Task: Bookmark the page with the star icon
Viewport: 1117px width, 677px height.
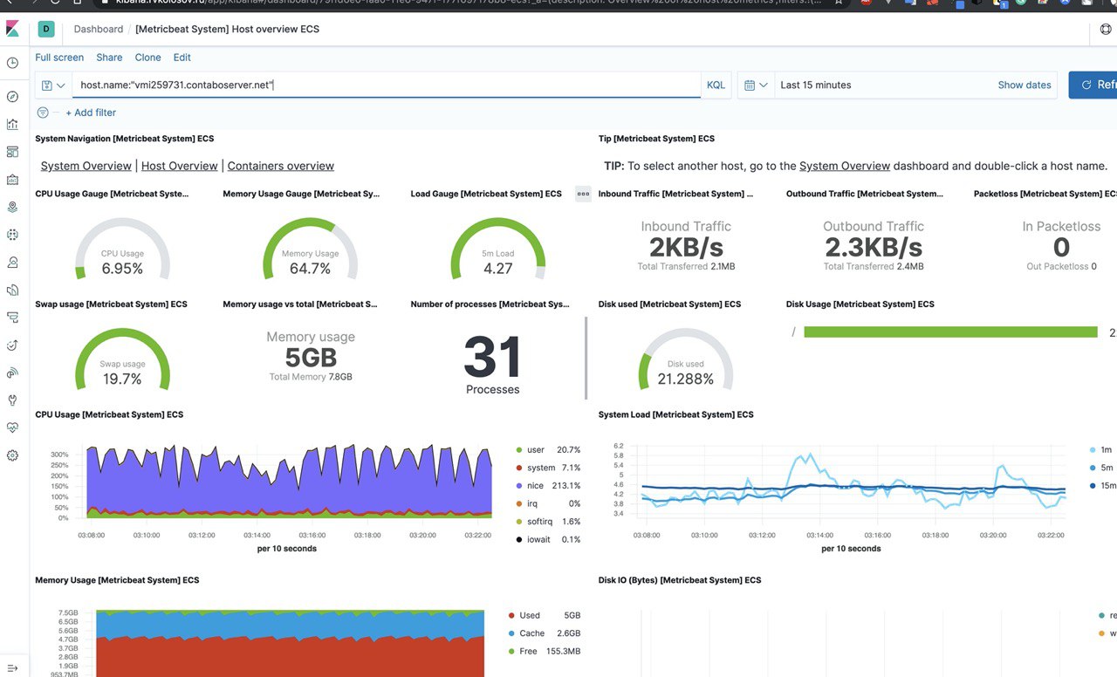Action: tap(839, 3)
